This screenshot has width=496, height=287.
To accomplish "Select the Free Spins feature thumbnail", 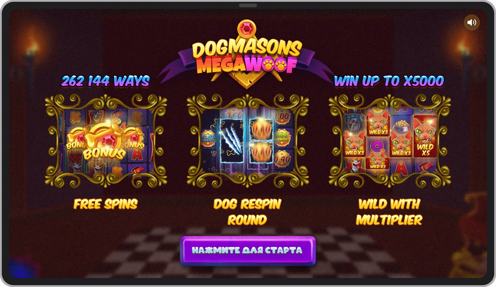I will tap(106, 141).
